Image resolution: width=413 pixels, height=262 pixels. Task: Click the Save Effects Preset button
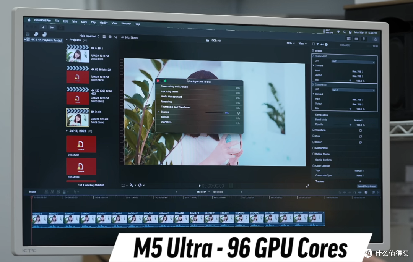[367, 186]
